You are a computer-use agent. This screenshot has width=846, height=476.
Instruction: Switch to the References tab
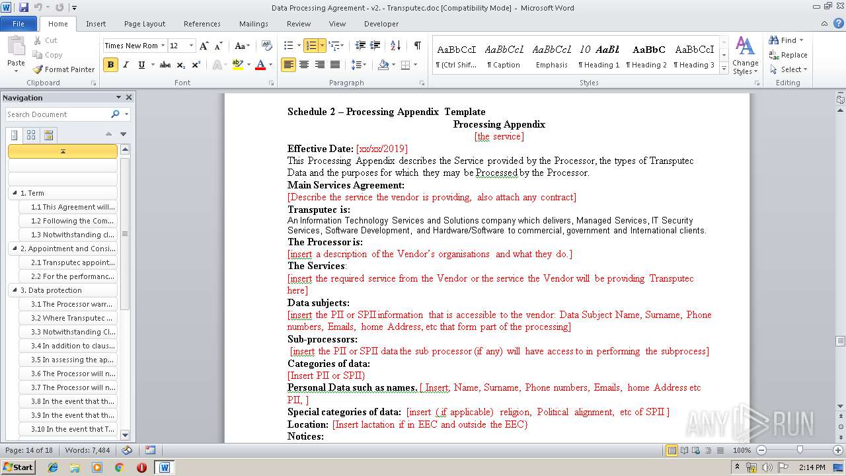(x=202, y=24)
